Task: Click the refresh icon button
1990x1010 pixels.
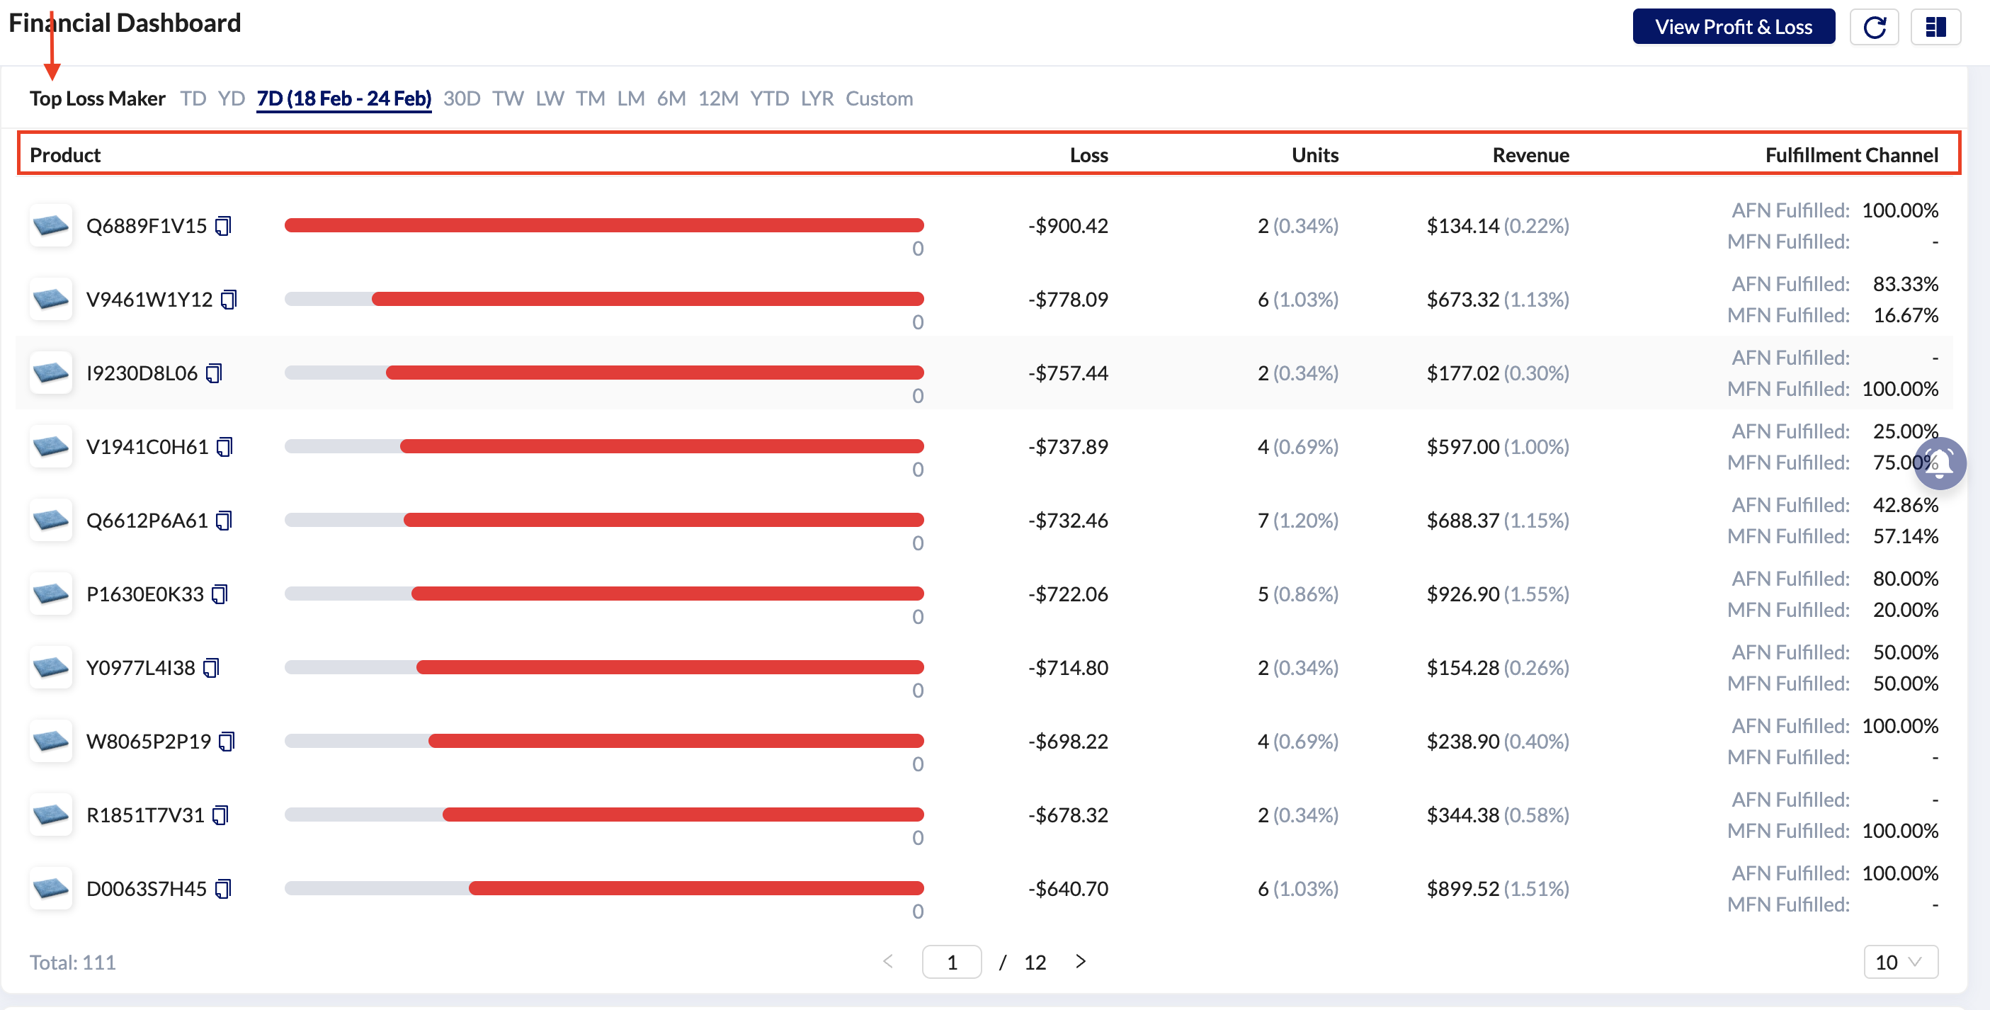Action: [x=1874, y=27]
